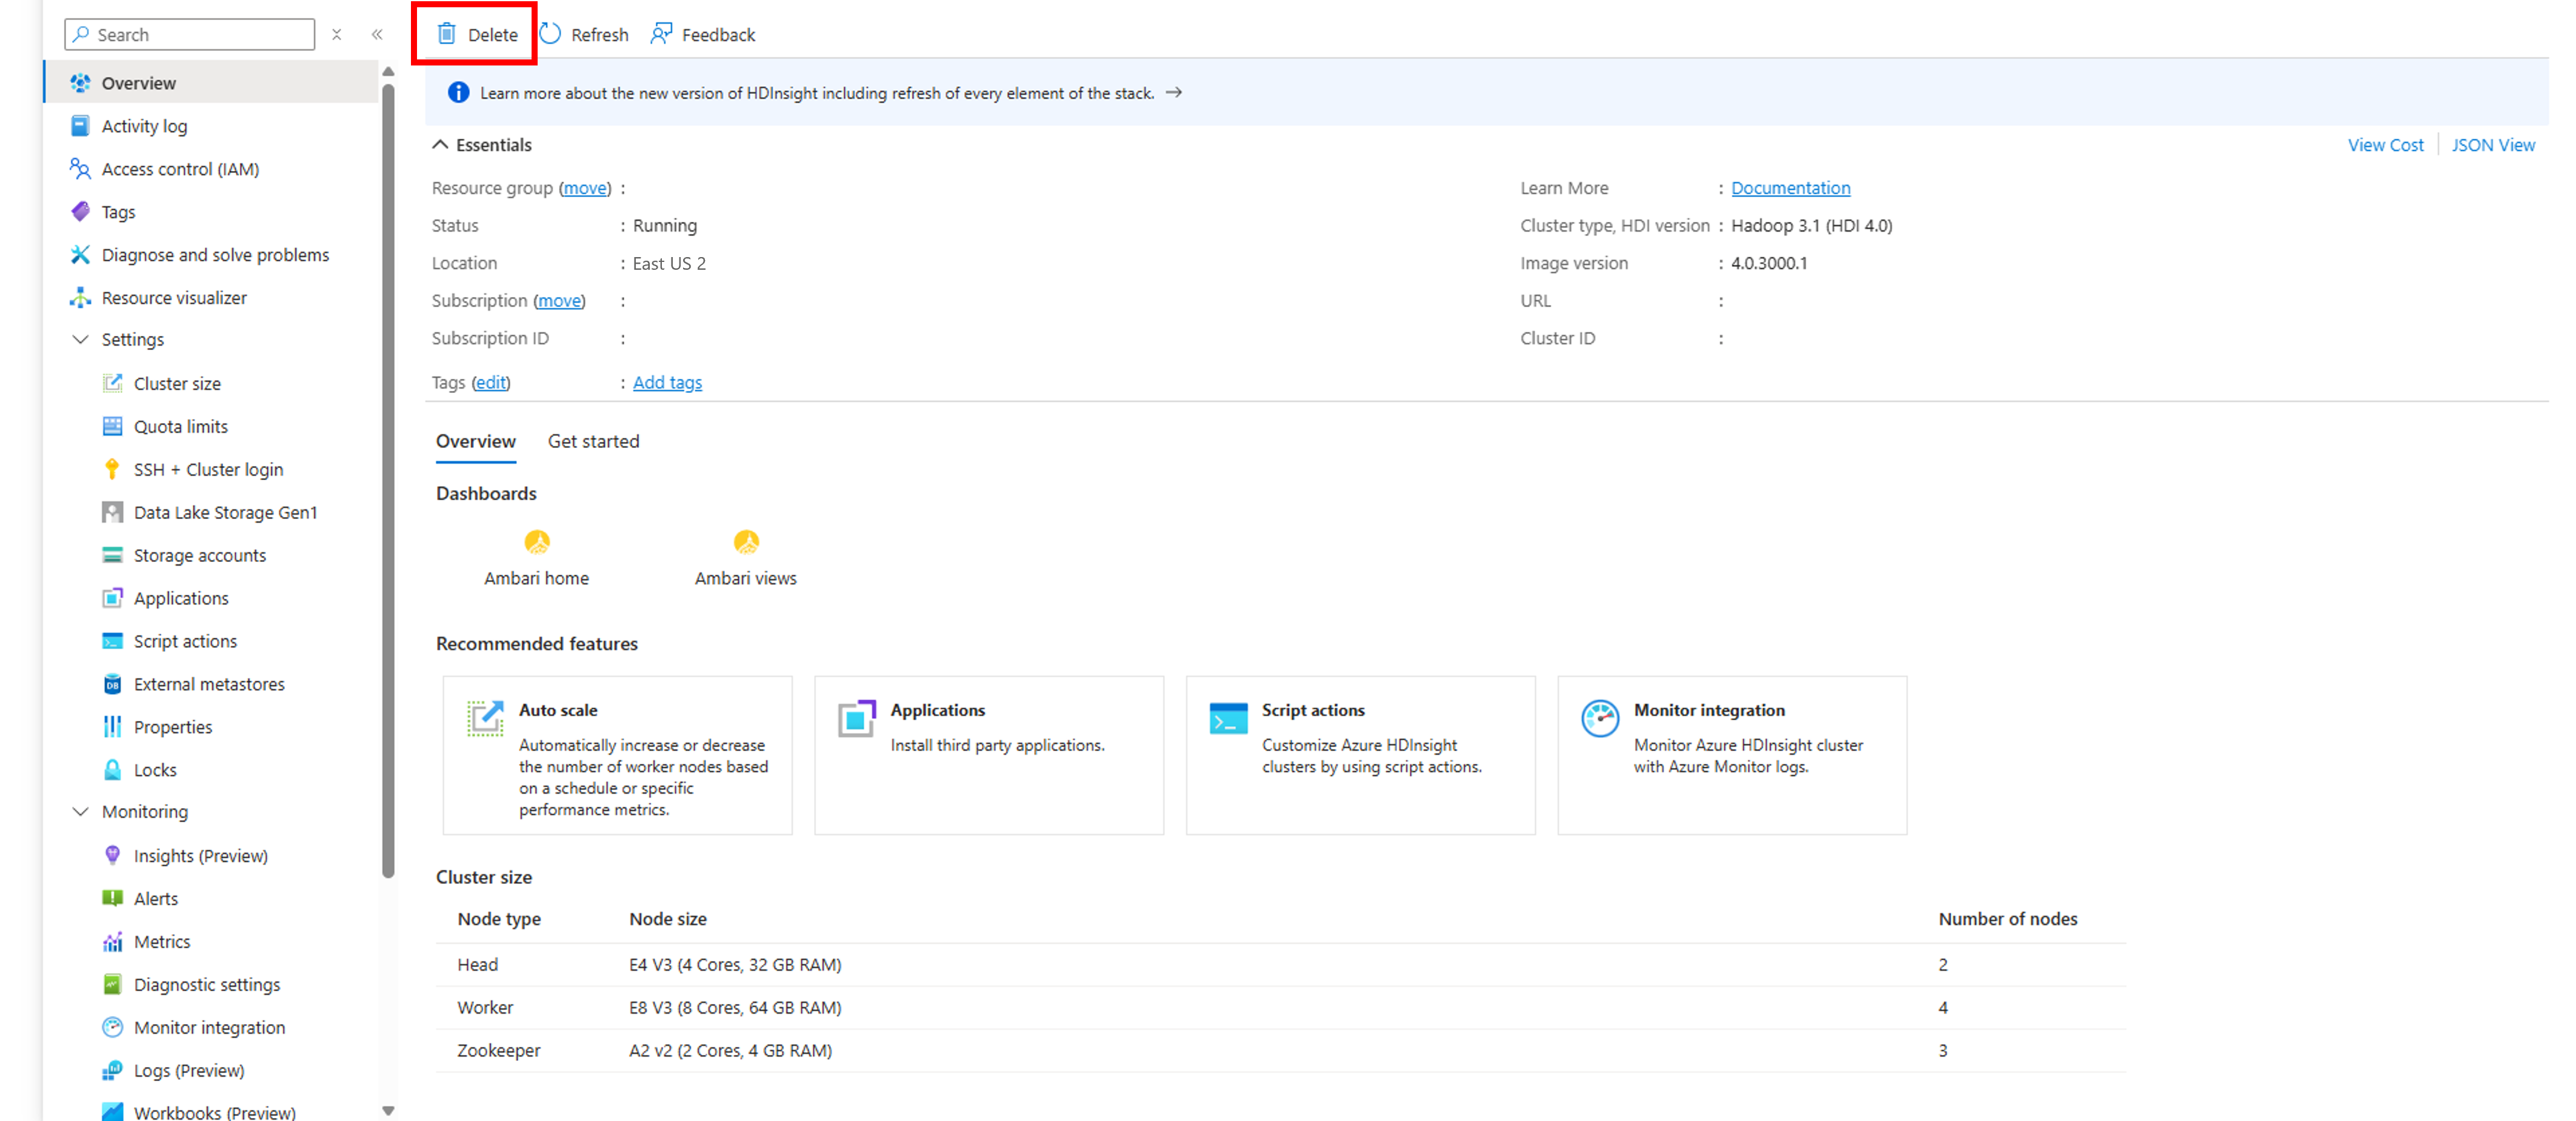Collapse the Monitoring section

click(x=80, y=811)
